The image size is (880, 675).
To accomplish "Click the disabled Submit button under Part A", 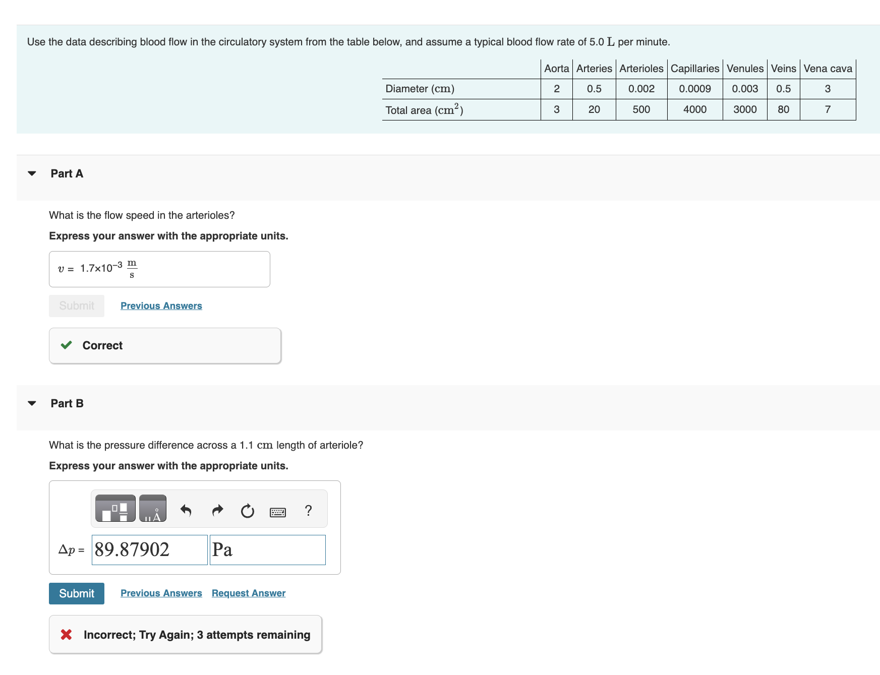I will coord(76,305).
